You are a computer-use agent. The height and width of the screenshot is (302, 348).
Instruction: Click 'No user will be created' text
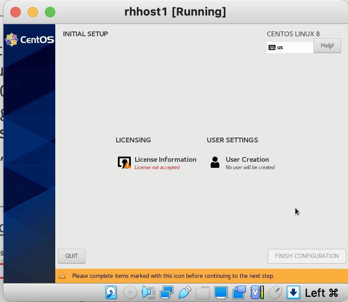(250, 167)
